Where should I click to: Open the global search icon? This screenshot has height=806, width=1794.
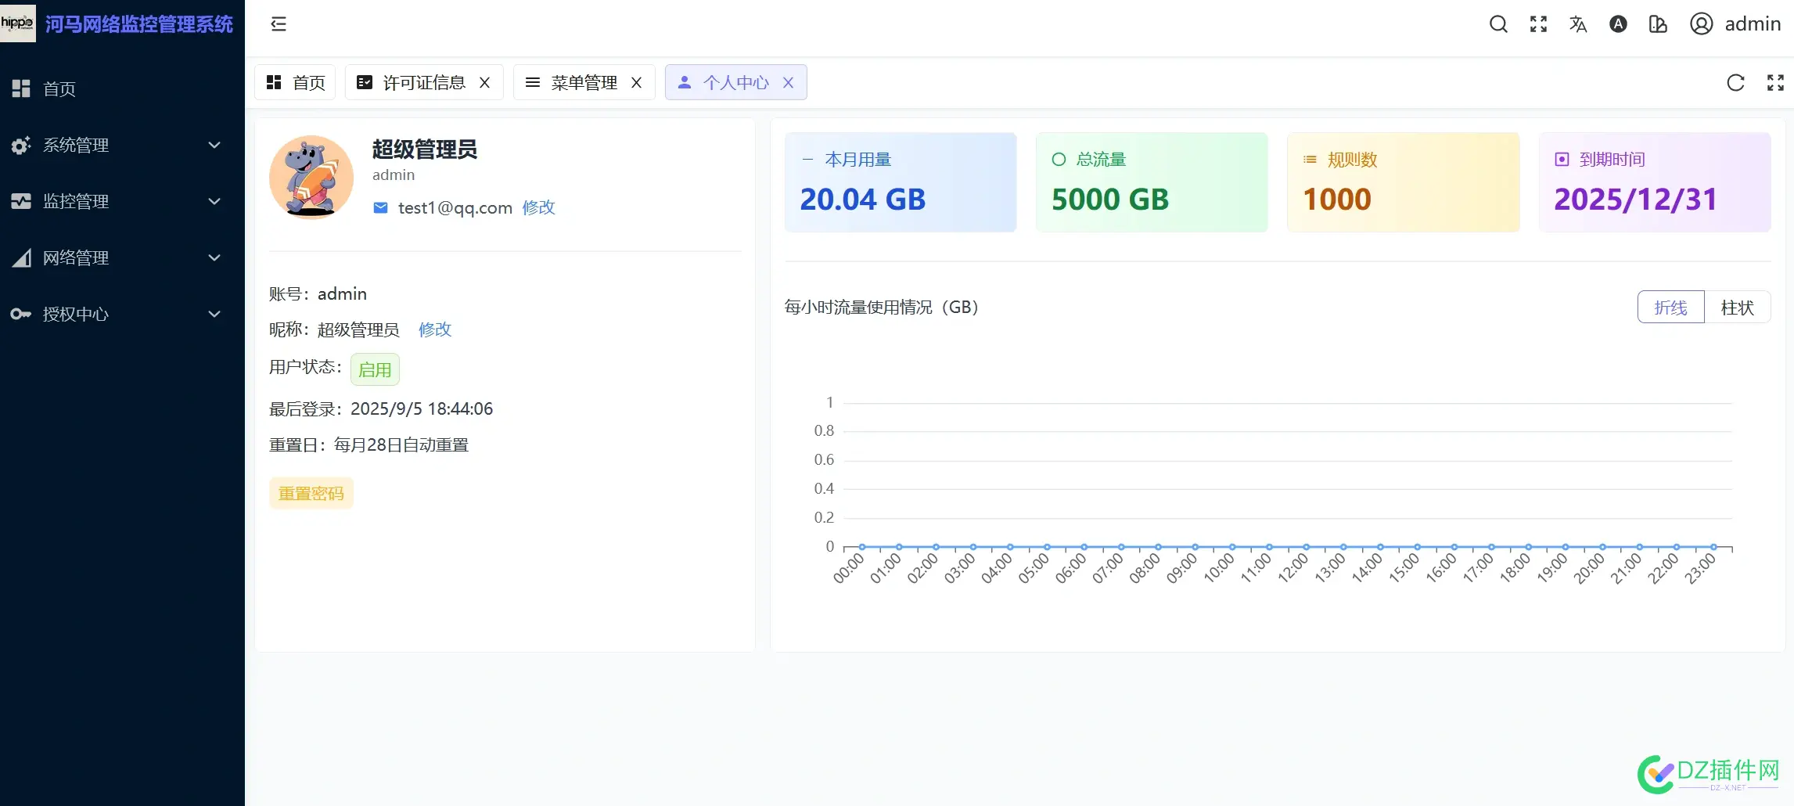click(x=1497, y=24)
